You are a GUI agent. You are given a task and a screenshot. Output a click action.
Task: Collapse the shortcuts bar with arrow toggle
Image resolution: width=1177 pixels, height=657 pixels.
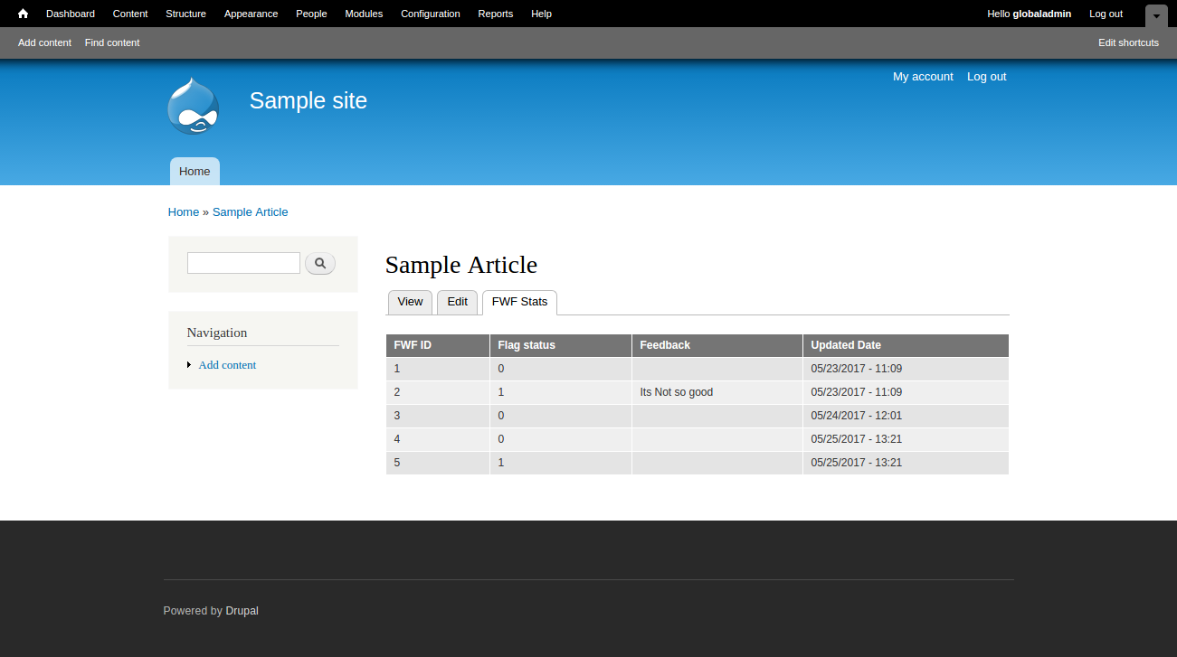[x=1155, y=15]
